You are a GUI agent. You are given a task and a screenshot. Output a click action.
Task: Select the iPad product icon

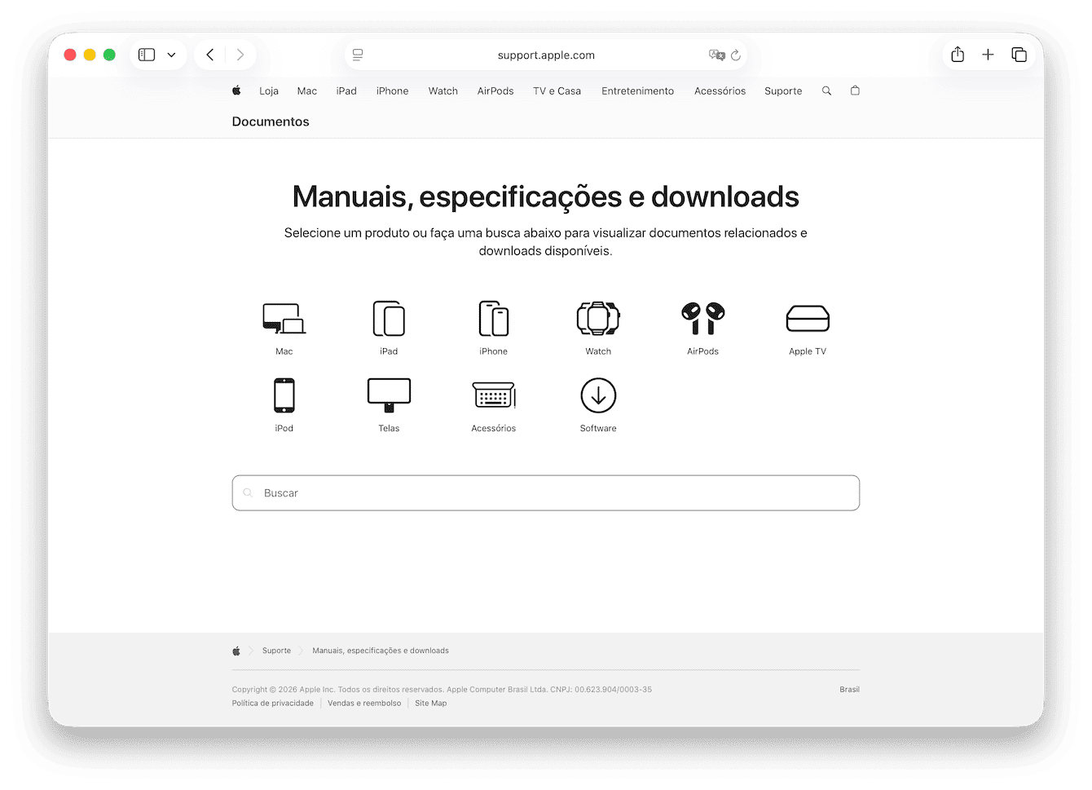[x=389, y=319]
